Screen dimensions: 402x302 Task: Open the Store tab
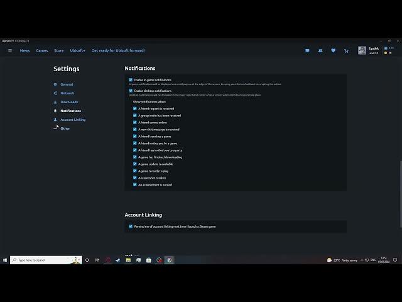pyautogui.click(x=58, y=50)
